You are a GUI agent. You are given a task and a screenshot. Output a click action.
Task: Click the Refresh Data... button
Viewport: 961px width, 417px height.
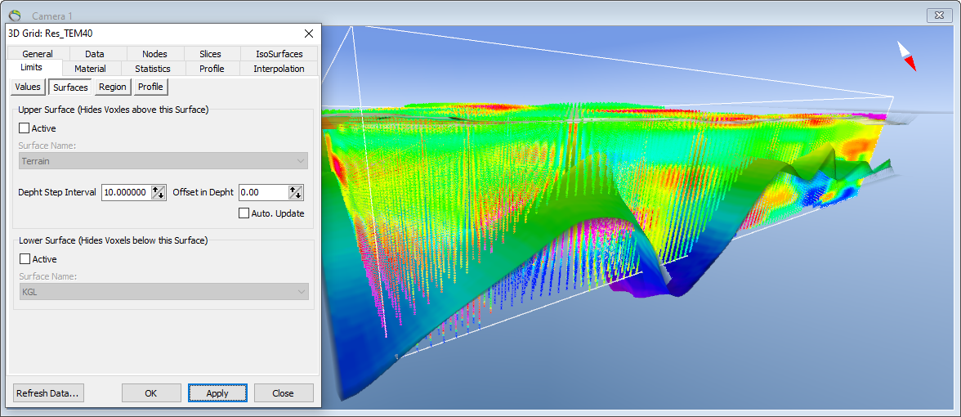point(48,393)
